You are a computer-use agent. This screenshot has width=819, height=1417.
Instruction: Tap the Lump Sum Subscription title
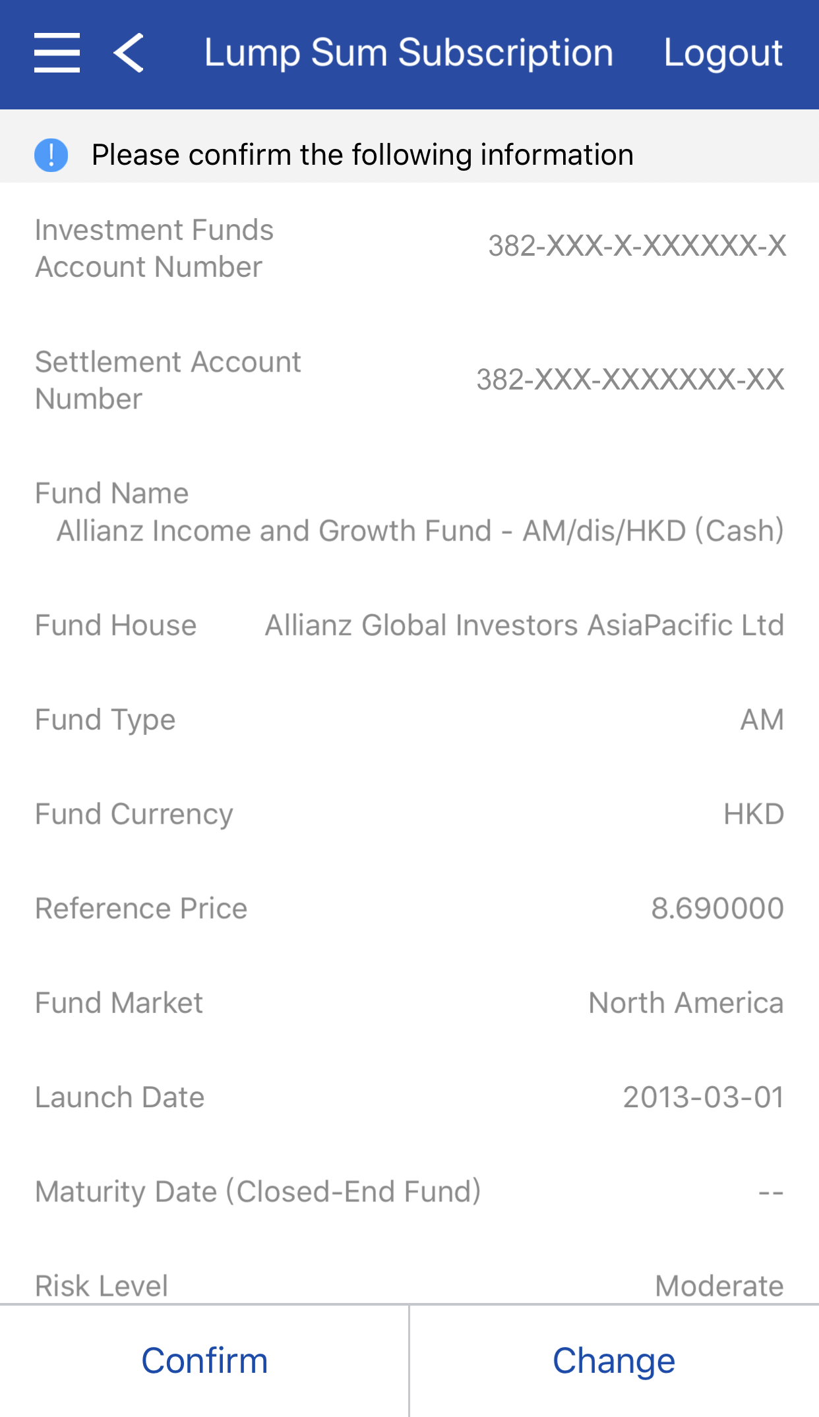click(x=408, y=53)
